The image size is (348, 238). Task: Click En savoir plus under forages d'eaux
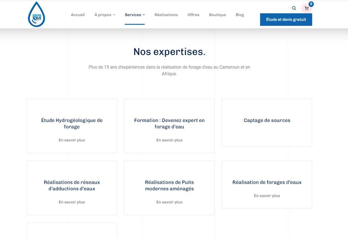267,195
